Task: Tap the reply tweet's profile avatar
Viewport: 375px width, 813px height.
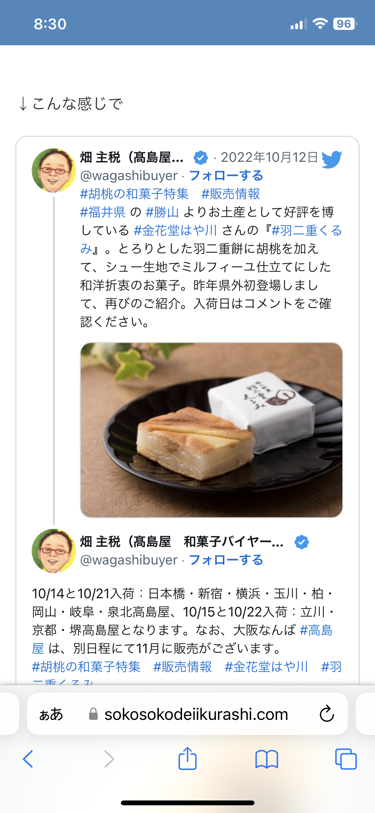Action: [x=54, y=551]
